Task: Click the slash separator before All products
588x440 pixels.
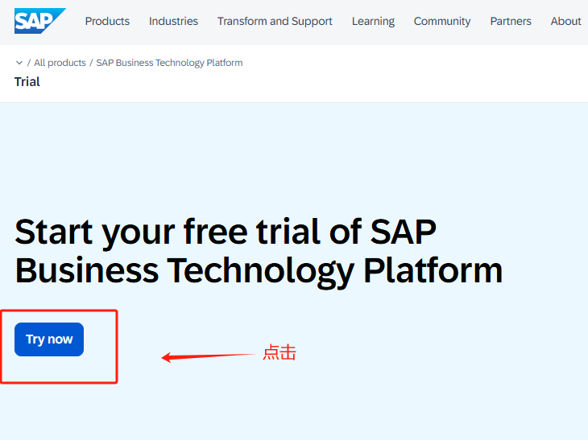Action: click(x=29, y=63)
